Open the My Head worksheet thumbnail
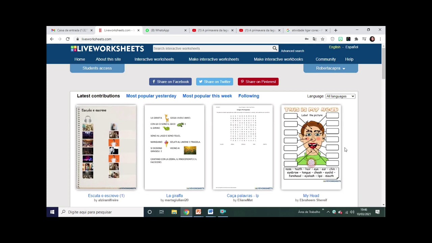This screenshot has width=432, height=243. [x=311, y=147]
